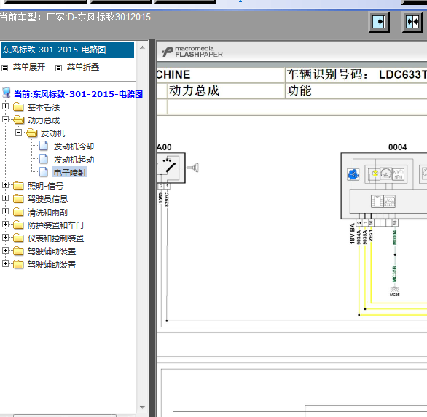Click the 发动机冷却 document icon
Image resolution: width=427 pixels, height=417 pixels.
tap(44, 146)
